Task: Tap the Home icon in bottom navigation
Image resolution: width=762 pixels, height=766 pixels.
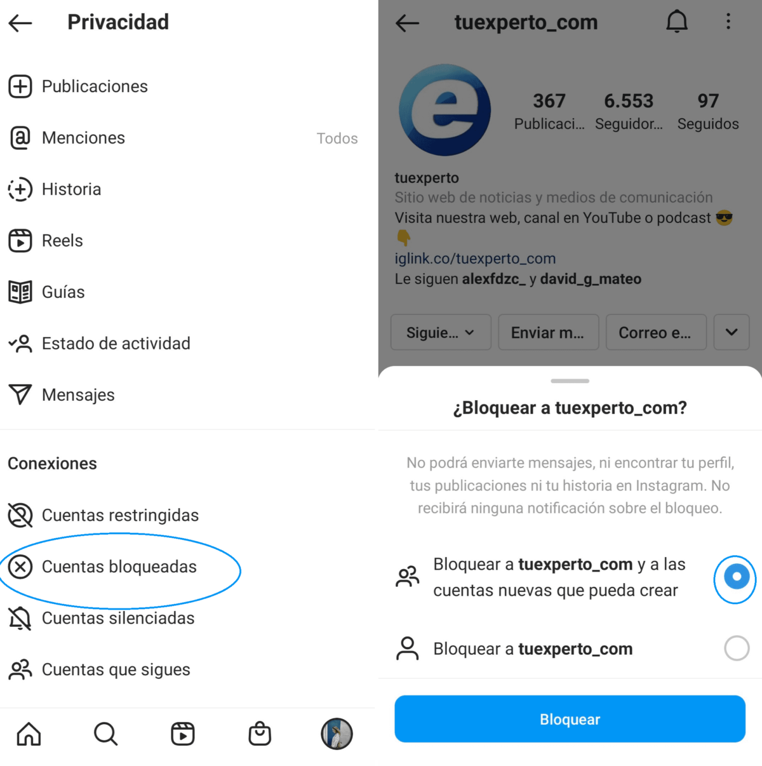Action: 29,734
